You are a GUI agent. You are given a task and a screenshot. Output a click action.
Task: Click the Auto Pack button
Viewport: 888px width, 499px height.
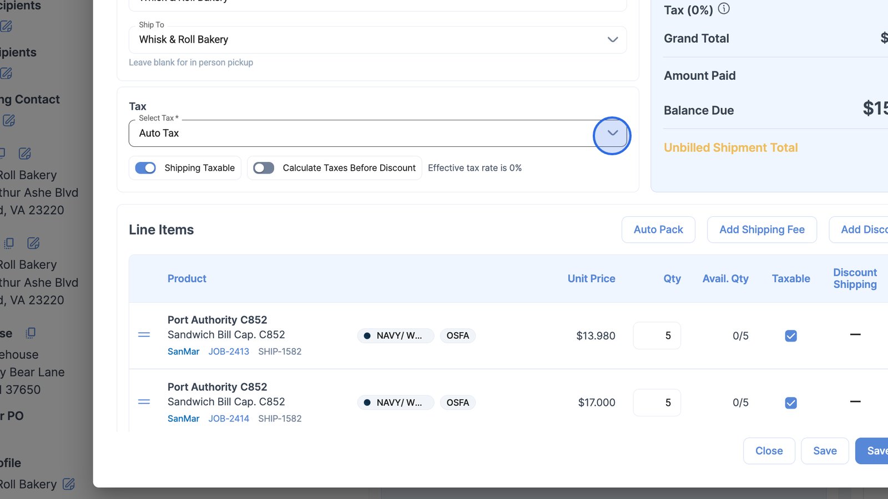(x=658, y=230)
